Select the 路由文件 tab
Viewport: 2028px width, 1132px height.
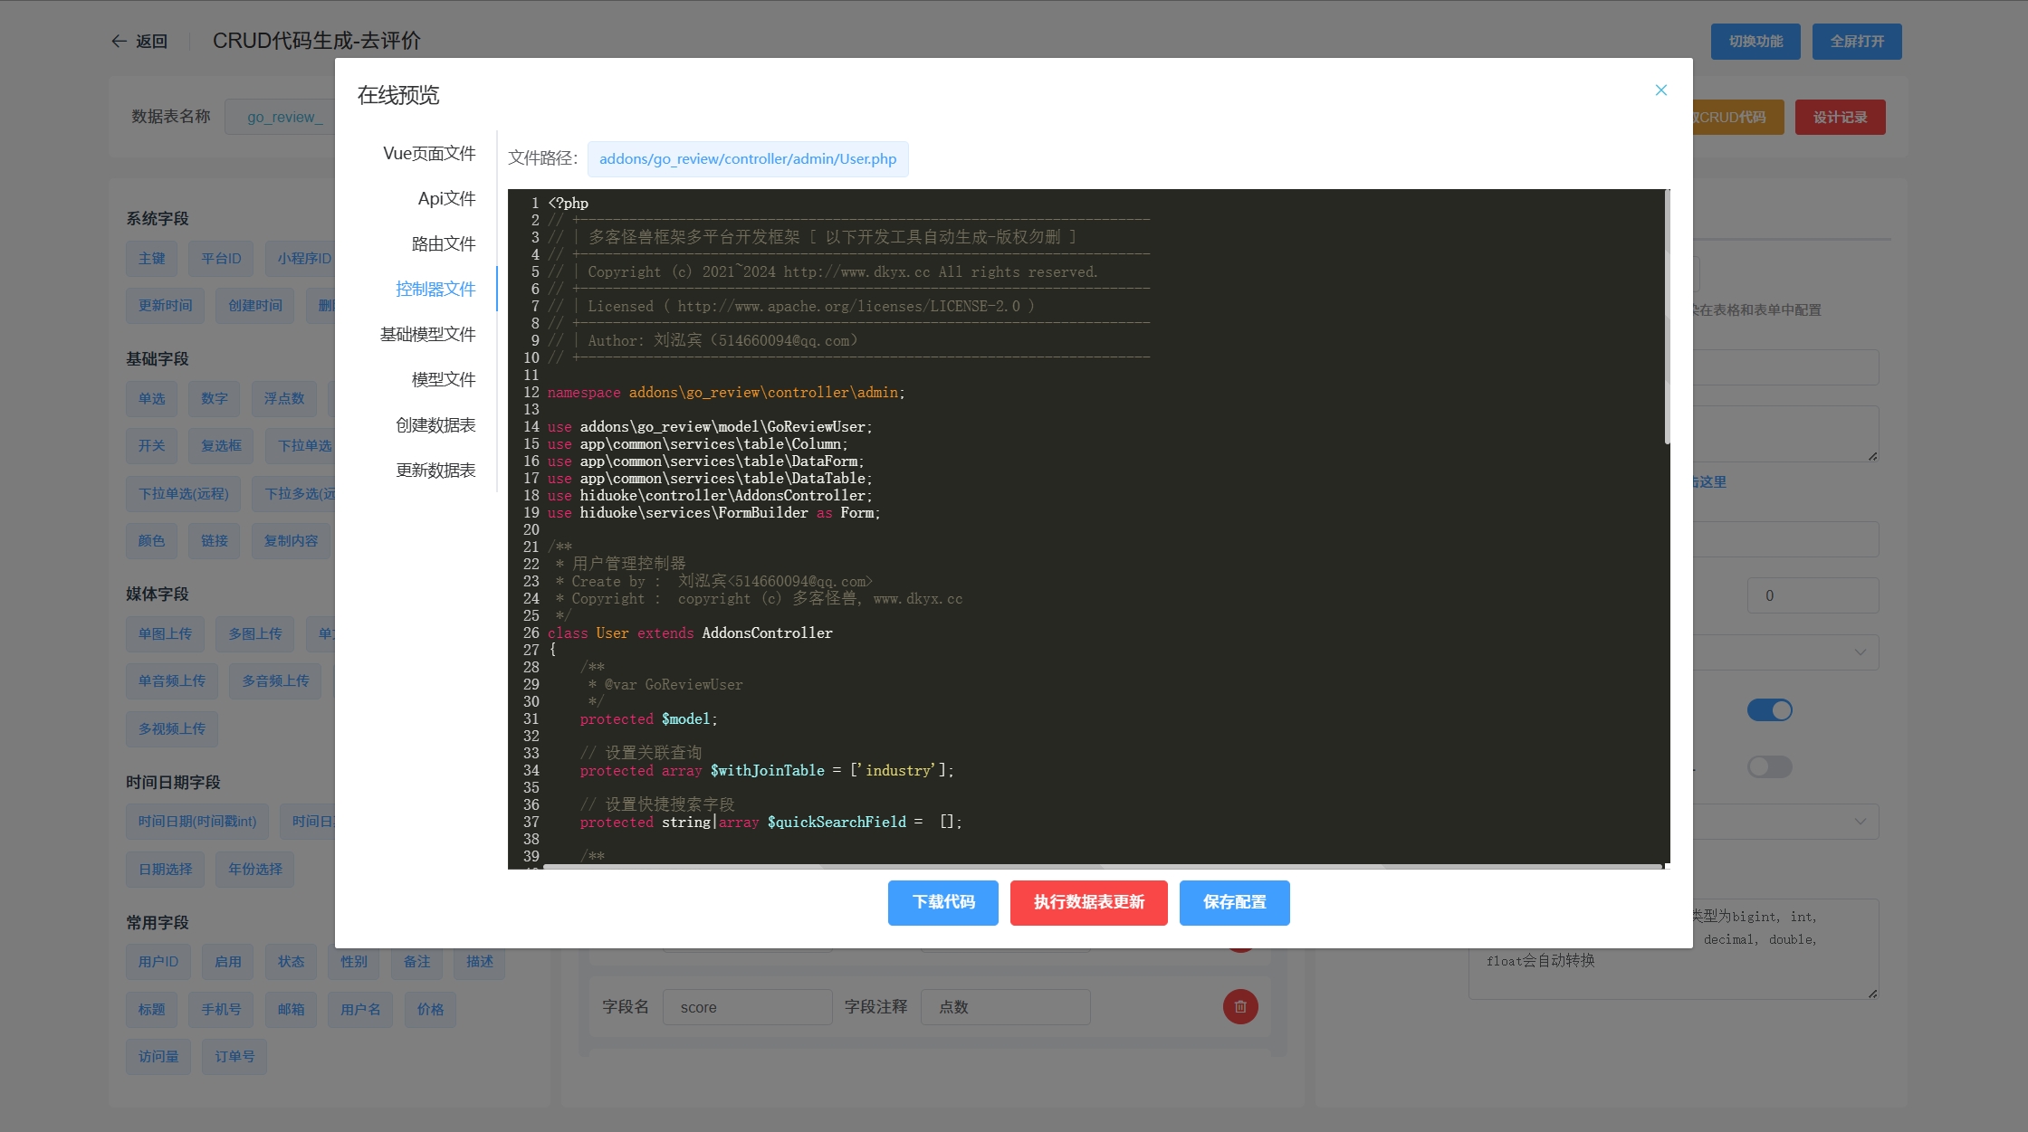click(x=443, y=243)
